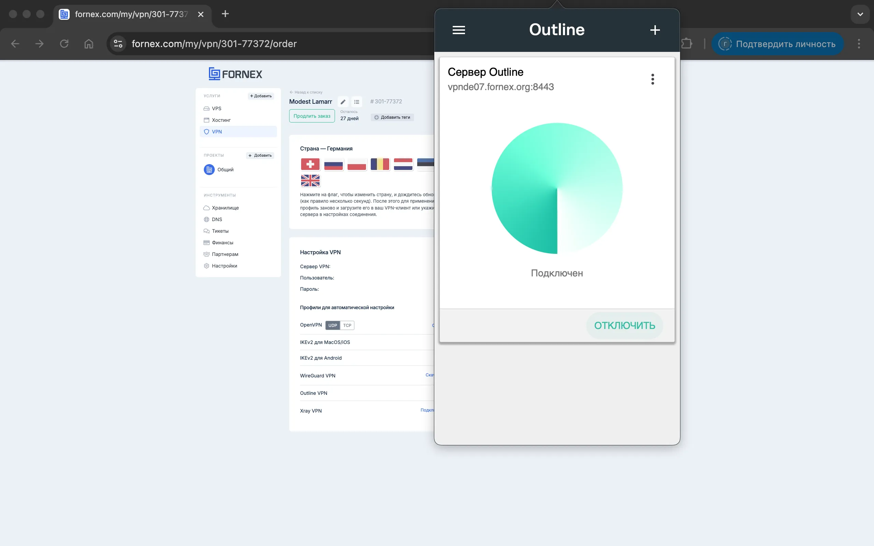Click the Outline VPN row label
The image size is (874, 546).
click(x=313, y=393)
